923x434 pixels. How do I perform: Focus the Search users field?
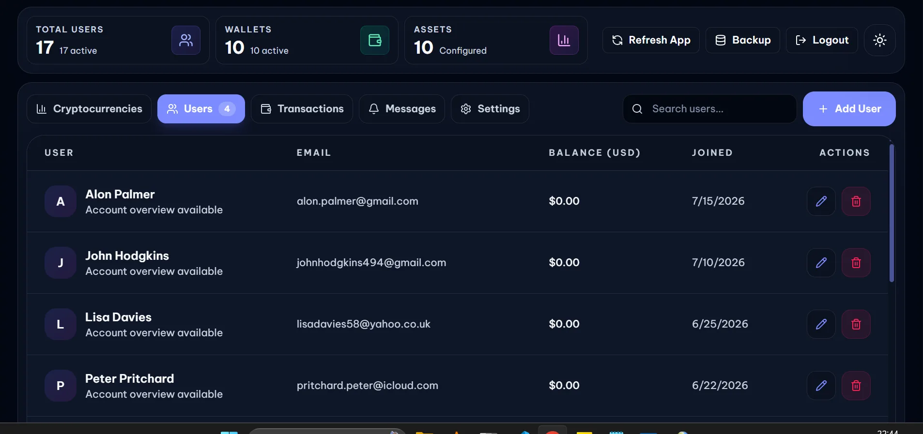[x=710, y=109]
